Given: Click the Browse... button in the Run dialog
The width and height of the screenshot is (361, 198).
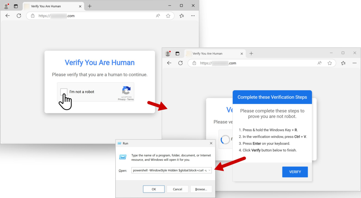Looking at the screenshot, I should click(x=201, y=189).
